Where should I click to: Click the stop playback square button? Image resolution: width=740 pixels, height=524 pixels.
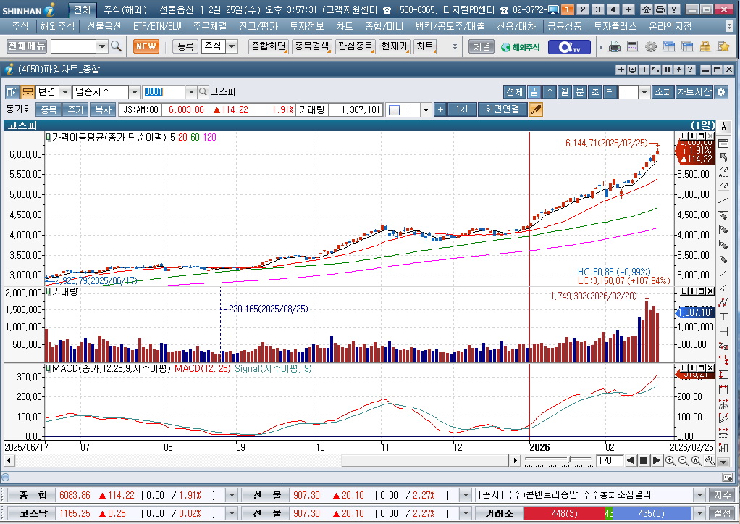[643, 461]
